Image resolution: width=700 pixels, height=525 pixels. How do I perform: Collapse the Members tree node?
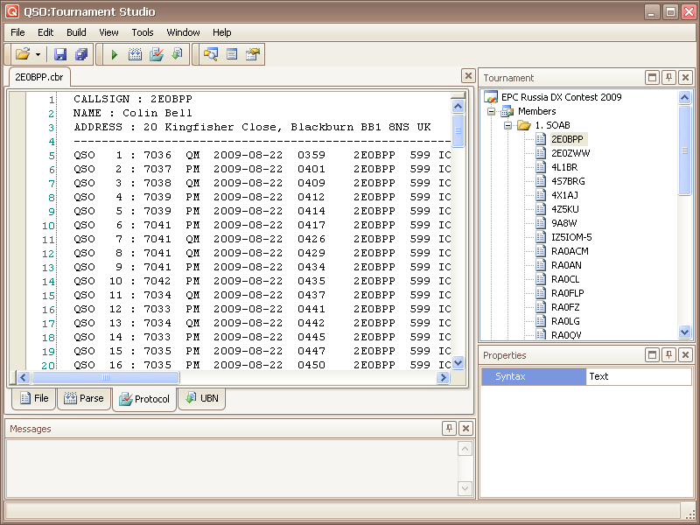coord(492,111)
